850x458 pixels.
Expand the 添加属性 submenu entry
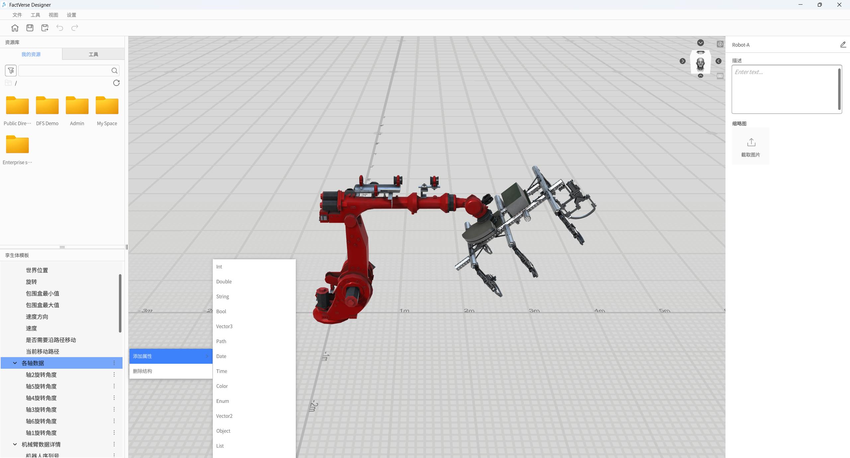[x=171, y=356]
